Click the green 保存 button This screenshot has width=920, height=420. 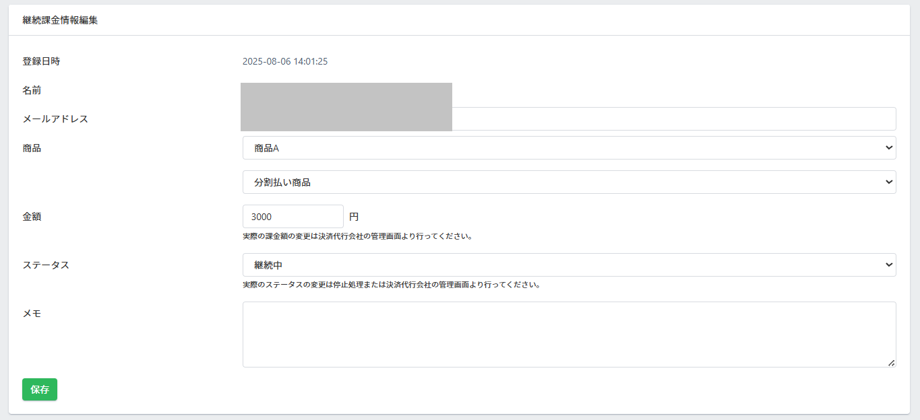40,390
